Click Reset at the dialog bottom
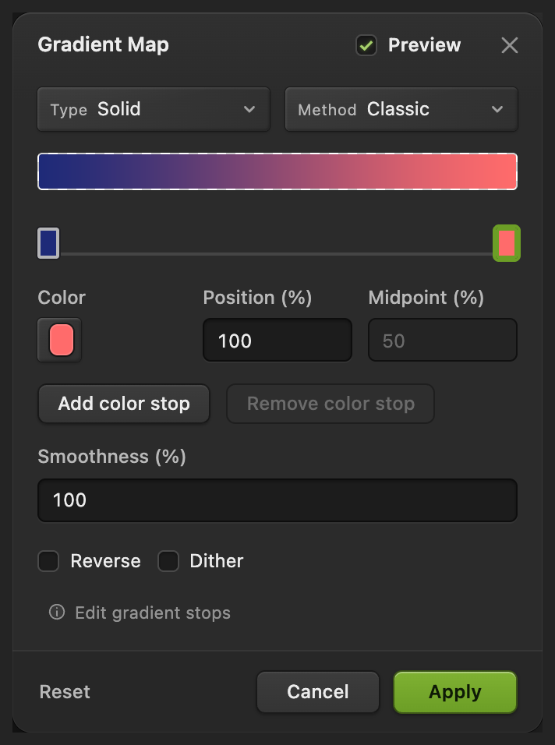Screen dimensions: 555x745 click(x=65, y=692)
